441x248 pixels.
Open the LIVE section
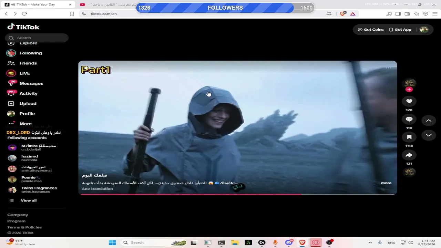pos(18,73)
